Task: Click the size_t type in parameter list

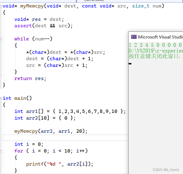Action: pyautogui.click(x=141, y=6)
